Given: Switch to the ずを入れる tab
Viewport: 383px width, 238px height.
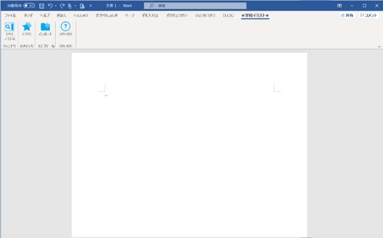Looking at the screenshot, I should [x=150, y=16].
